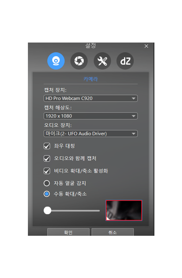The width and height of the screenshot is (182, 278).
Task: Click the zoom slider handle
Action: pos(47,211)
